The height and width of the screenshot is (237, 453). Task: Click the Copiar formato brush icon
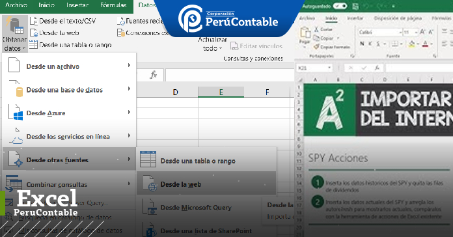pyautogui.click(x=316, y=46)
